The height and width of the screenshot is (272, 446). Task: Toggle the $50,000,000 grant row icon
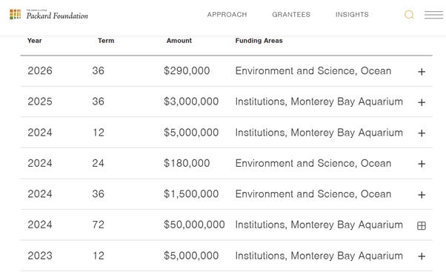coord(422,225)
